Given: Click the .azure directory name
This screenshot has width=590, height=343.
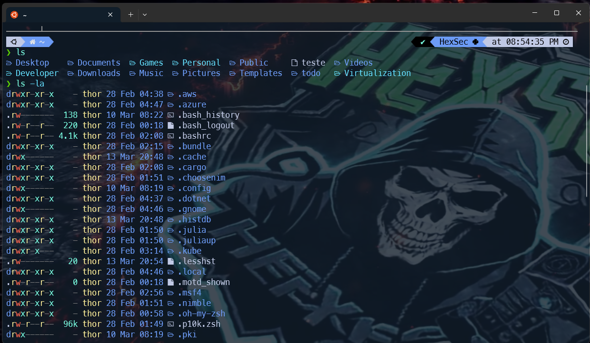Looking at the screenshot, I should click(192, 105).
